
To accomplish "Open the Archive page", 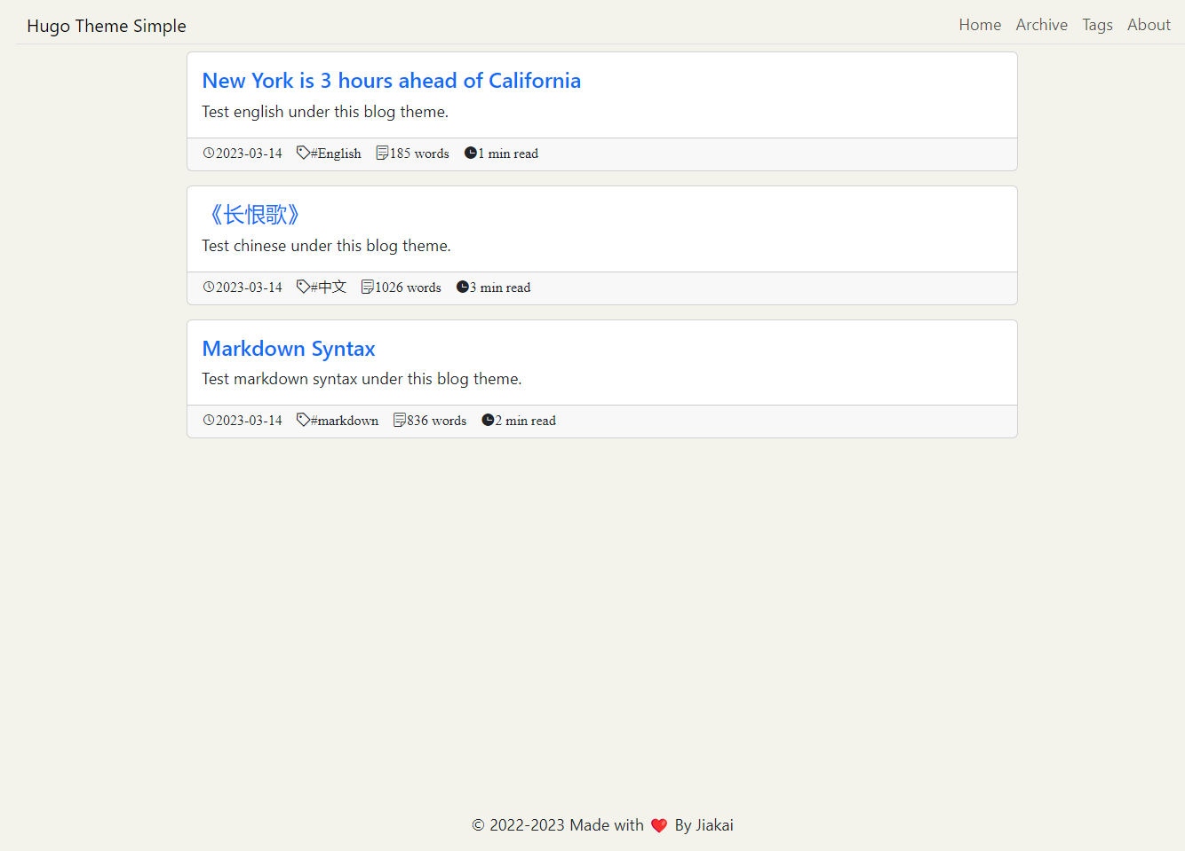I will click(x=1041, y=25).
